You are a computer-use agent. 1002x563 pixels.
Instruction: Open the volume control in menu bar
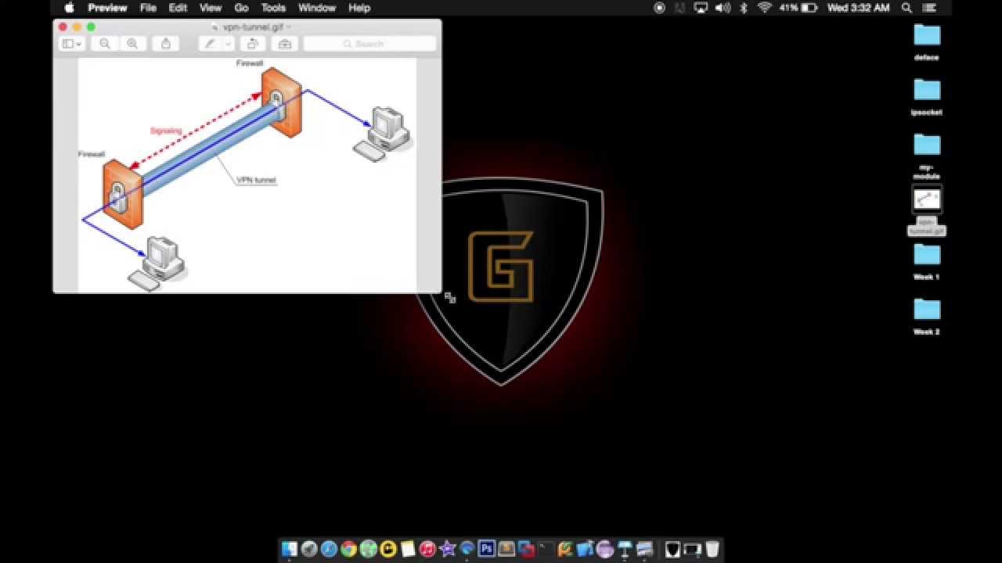[723, 8]
